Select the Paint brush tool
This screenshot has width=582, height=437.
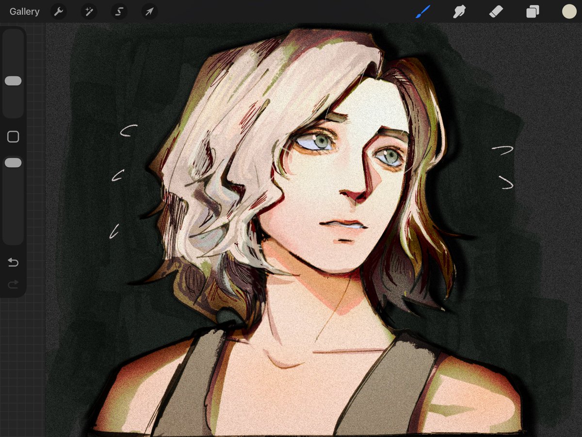423,12
